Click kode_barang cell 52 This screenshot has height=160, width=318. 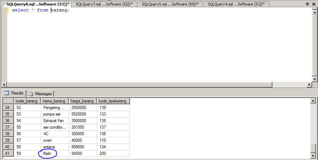point(27,108)
